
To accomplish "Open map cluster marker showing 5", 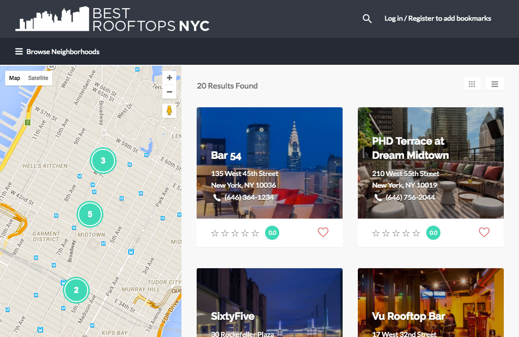I will [x=90, y=214].
